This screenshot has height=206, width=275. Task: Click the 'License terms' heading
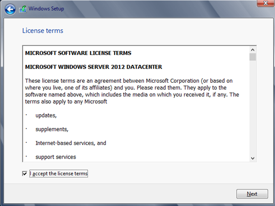click(43, 30)
